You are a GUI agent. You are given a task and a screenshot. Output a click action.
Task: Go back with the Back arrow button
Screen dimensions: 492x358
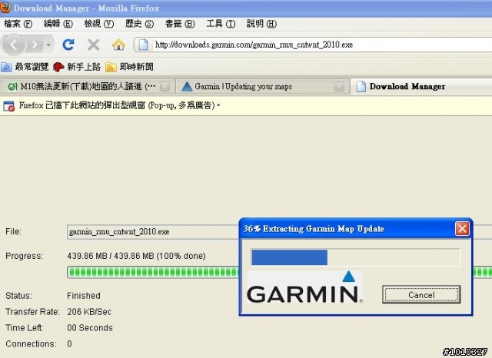(13, 45)
